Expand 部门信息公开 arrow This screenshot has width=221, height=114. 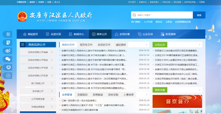(52, 83)
